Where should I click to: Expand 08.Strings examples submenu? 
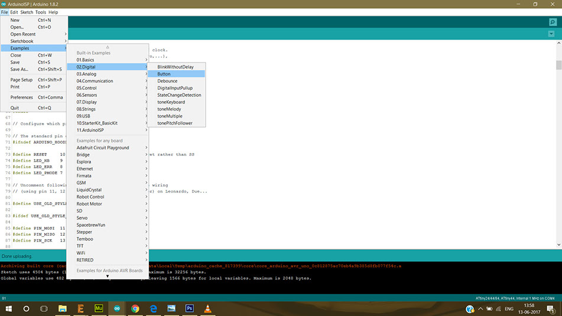click(108, 109)
